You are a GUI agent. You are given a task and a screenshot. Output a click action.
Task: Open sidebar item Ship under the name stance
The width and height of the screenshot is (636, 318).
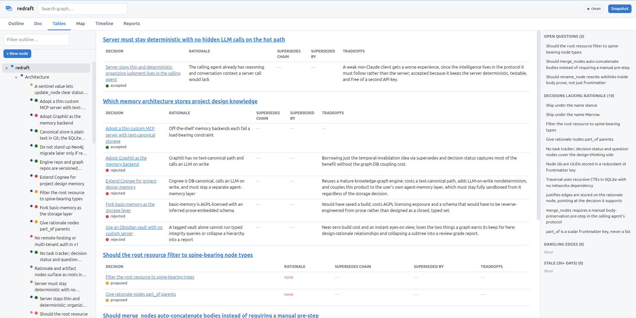click(571, 106)
